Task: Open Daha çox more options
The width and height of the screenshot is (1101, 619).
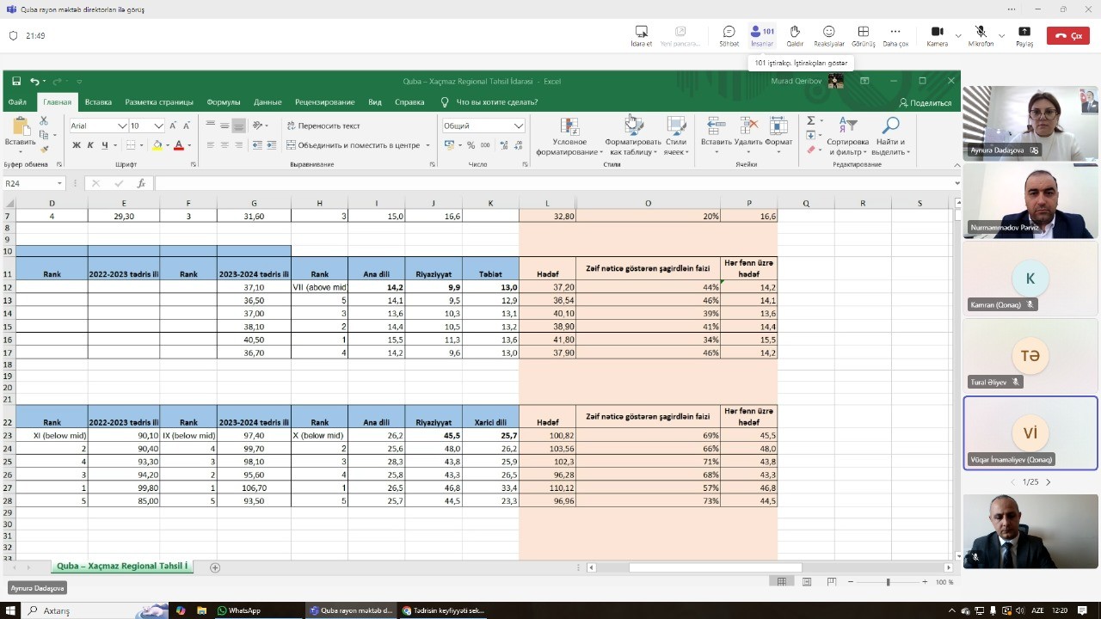Action: (x=895, y=35)
